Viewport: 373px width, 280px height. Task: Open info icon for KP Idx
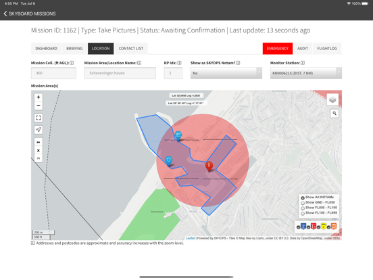(179, 63)
